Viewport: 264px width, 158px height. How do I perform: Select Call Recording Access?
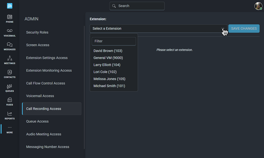point(52,109)
